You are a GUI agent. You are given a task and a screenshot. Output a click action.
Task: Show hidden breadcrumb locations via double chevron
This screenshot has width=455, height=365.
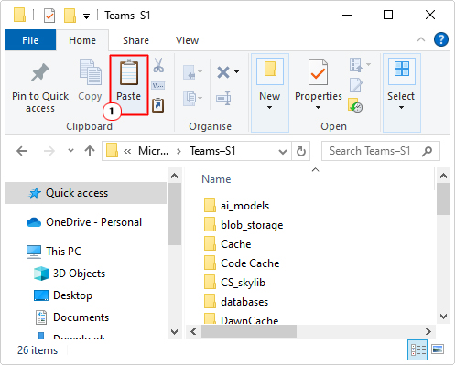127,151
